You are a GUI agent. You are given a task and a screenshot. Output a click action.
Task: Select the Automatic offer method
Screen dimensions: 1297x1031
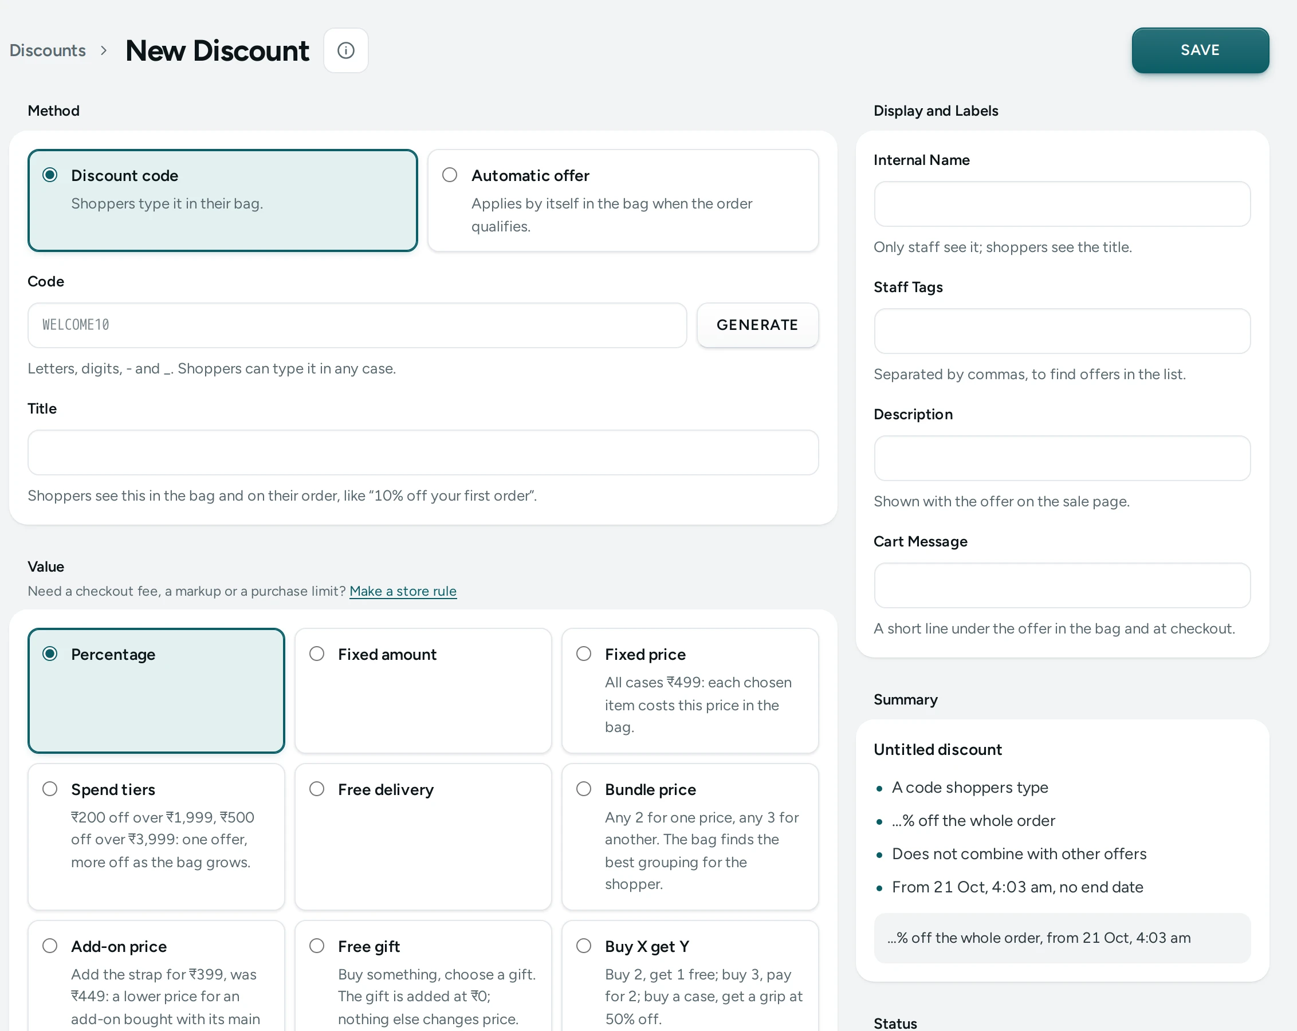pos(623,200)
